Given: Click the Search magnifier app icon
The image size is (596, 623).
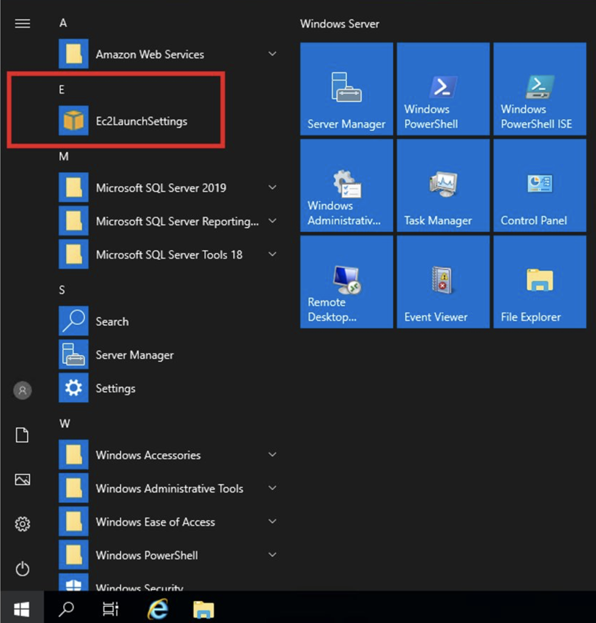Looking at the screenshot, I should point(74,321).
